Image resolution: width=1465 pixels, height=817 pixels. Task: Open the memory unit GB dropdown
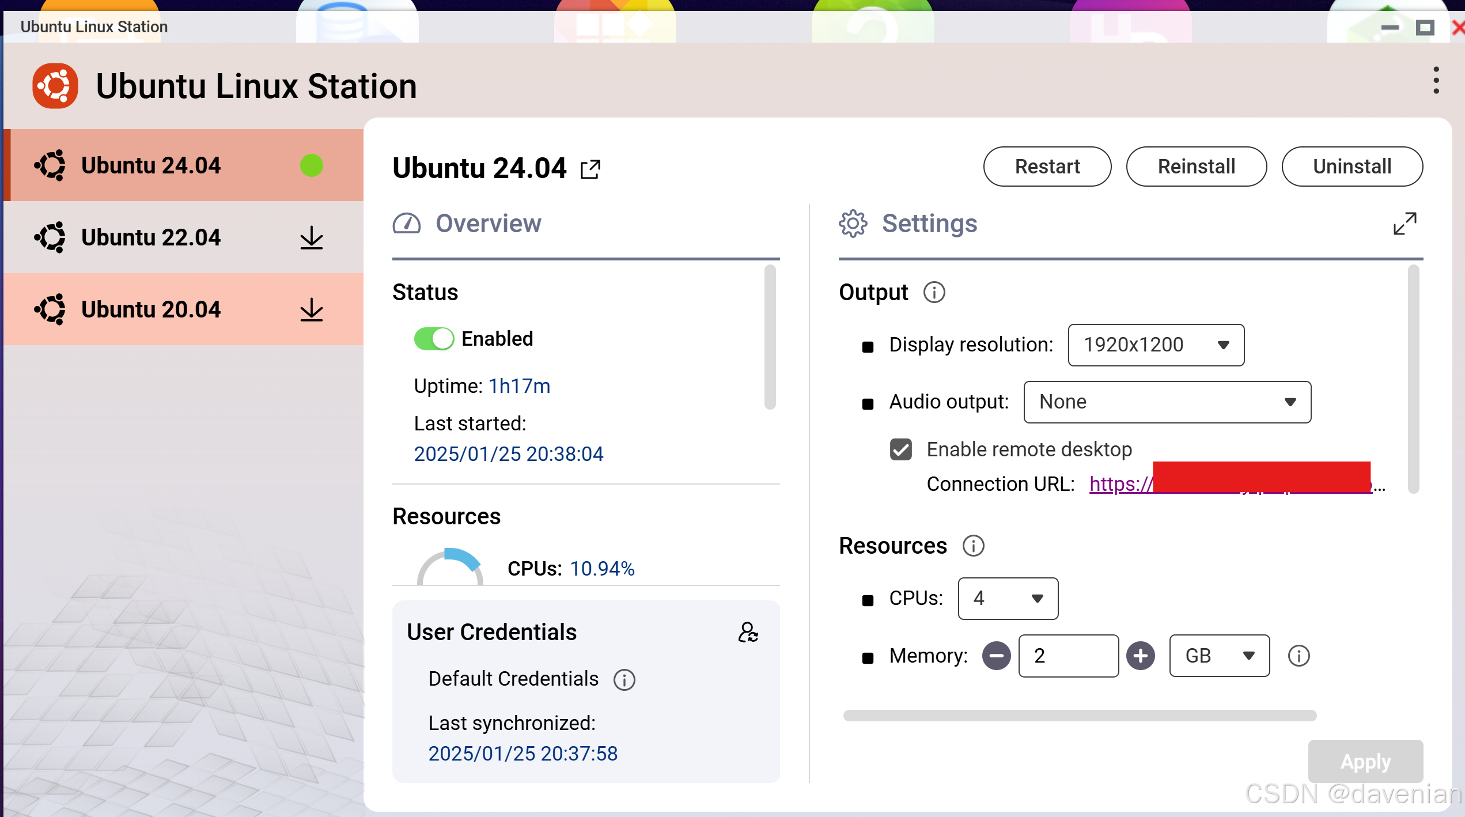[x=1219, y=656]
